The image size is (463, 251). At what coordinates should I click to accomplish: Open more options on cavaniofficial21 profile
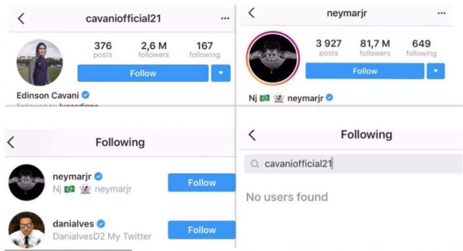(x=225, y=19)
